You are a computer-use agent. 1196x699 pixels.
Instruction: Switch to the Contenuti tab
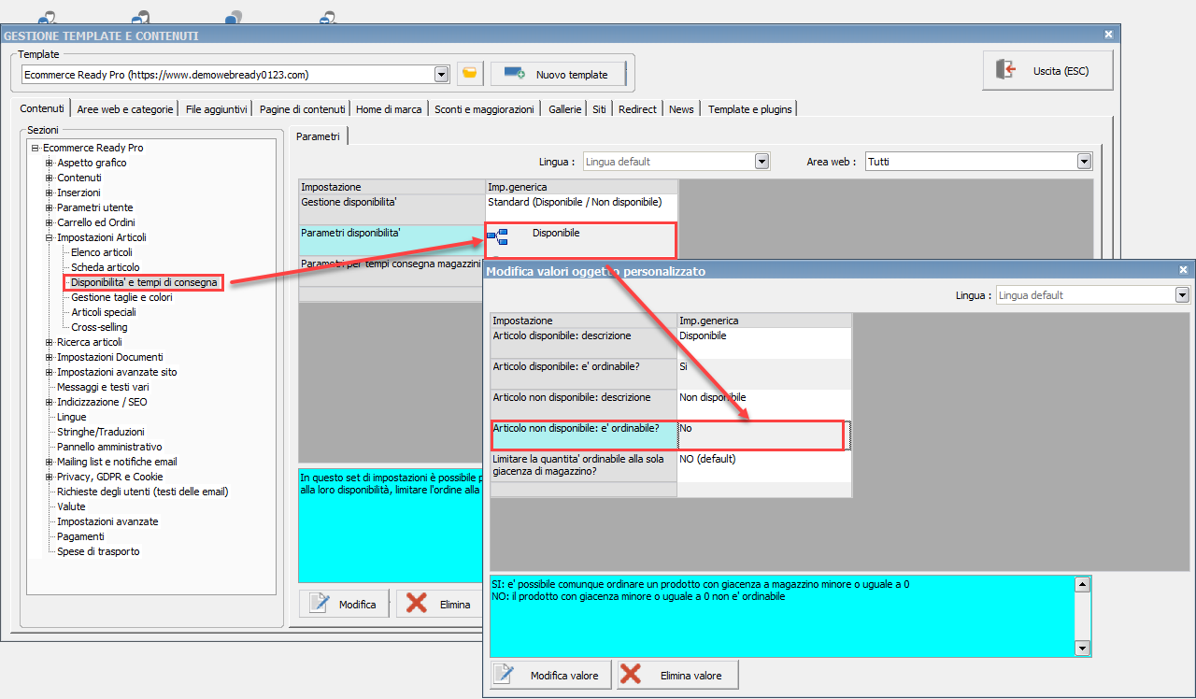coord(42,108)
